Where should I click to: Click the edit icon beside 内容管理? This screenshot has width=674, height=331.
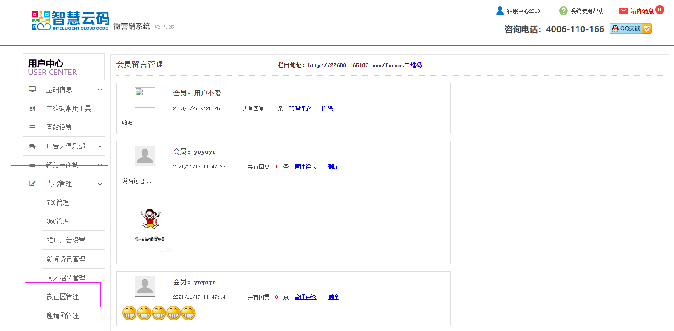tap(32, 184)
